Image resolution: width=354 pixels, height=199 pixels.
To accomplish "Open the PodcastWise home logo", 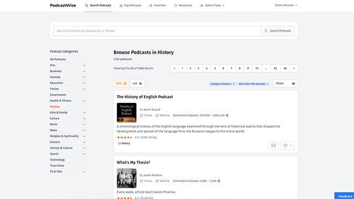I will [63, 6].
